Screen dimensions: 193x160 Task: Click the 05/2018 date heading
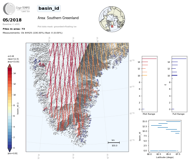point(12,20)
